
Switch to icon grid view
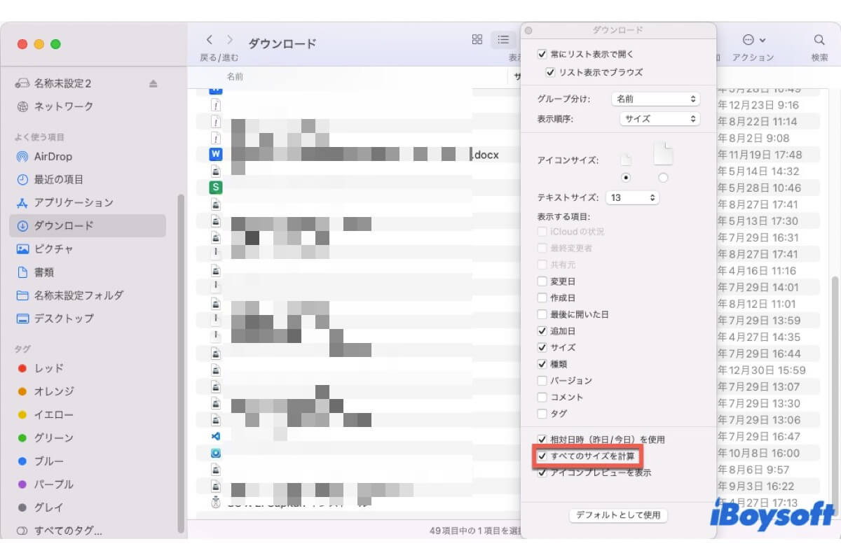coord(477,40)
